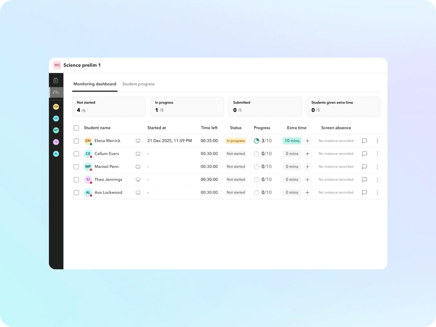The image size is (436, 327).
Task: Select the dashboard gauge icon in the sidebar
Action: 56,93
